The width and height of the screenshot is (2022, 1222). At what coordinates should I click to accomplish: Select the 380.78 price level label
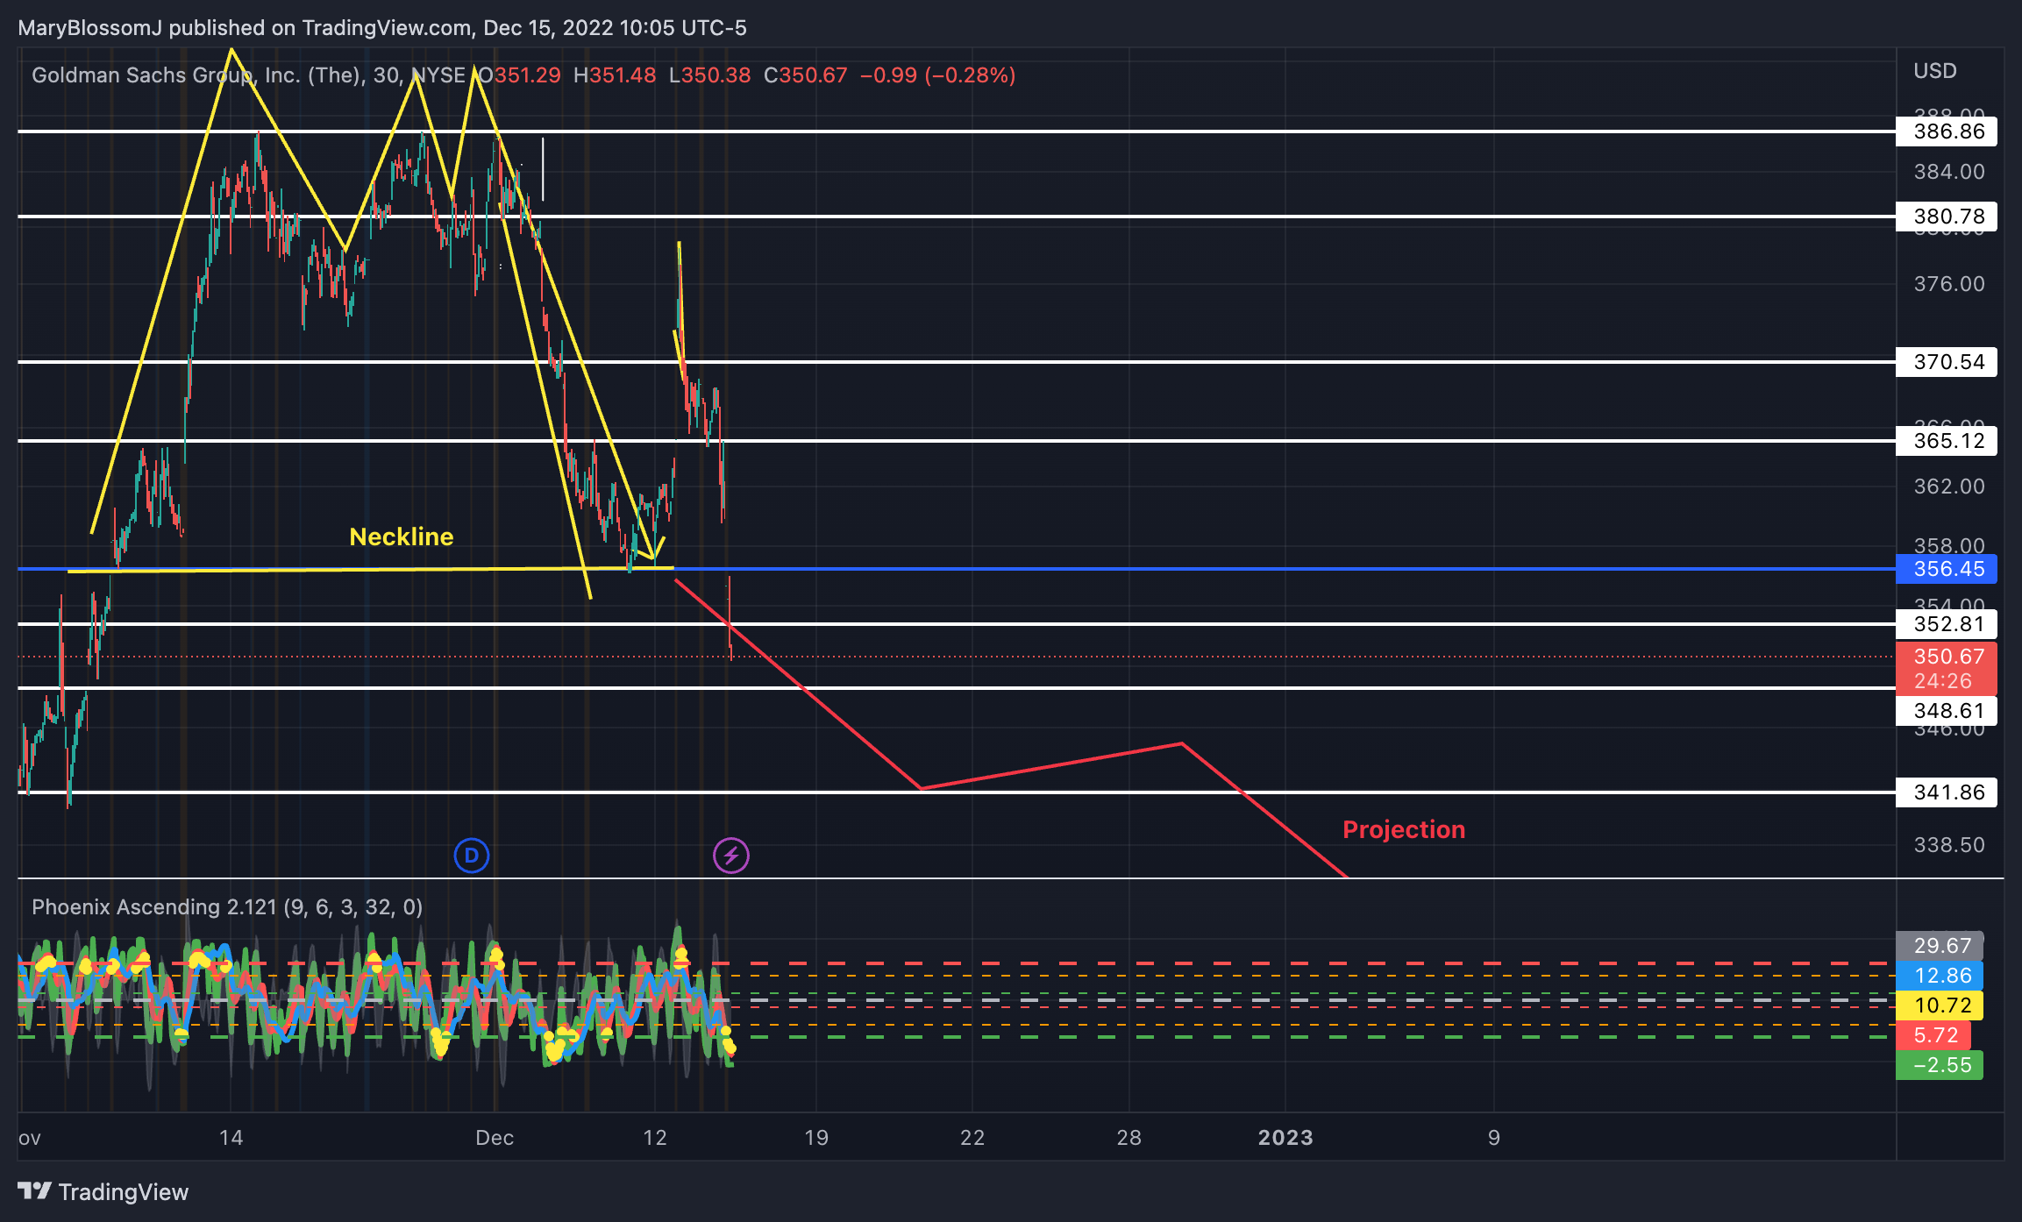1947,217
